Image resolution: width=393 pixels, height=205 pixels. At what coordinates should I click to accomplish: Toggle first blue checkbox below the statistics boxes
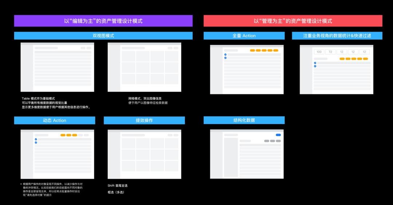click(x=315, y=63)
